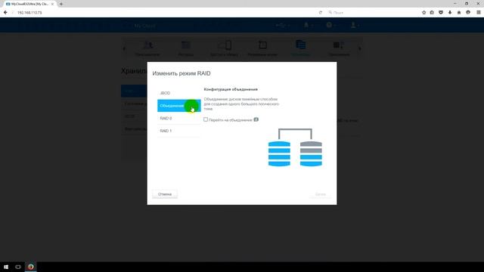This screenshot has height=272, width=484.
Task: Click the Отмена (Cancel) button
Action: pos(165,194)
